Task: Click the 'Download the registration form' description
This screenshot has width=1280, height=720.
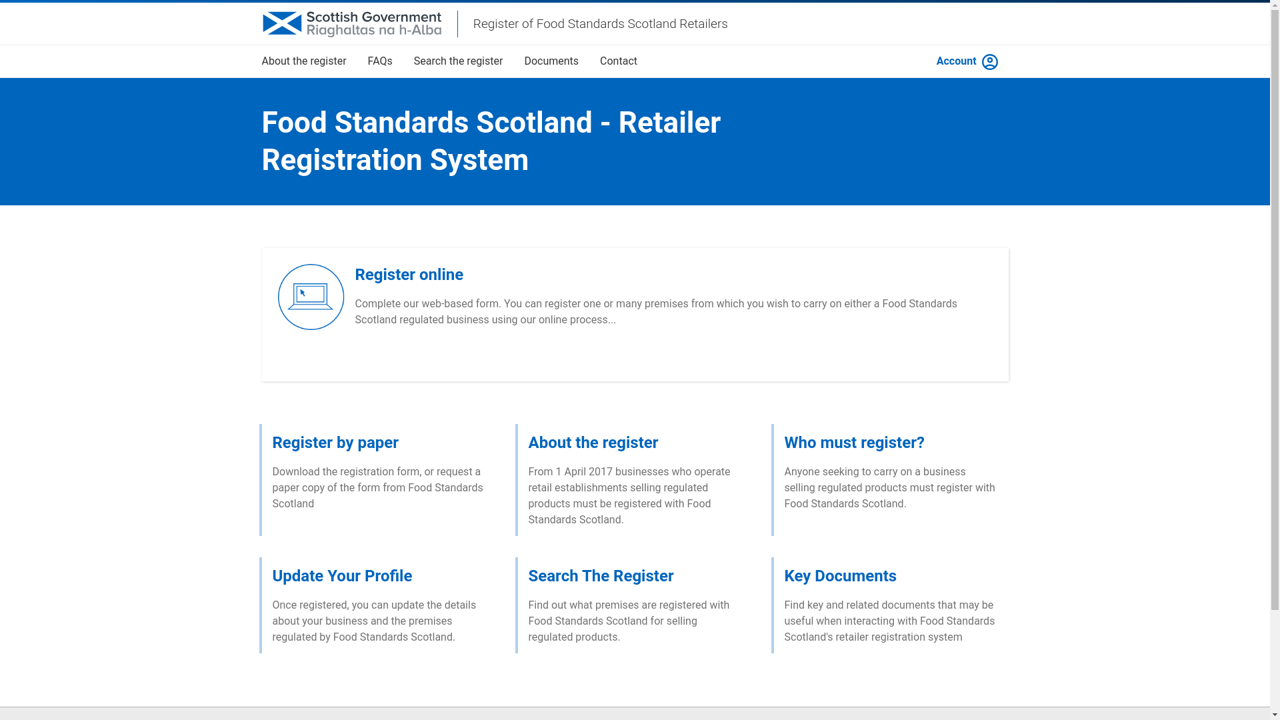Action: [377, 488]
